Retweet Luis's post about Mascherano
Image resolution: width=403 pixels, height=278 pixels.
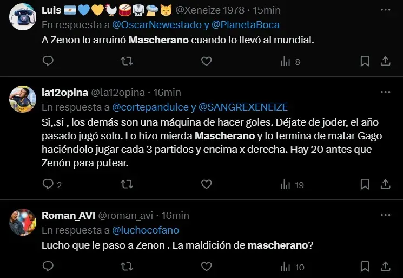[x=127, y=62]
